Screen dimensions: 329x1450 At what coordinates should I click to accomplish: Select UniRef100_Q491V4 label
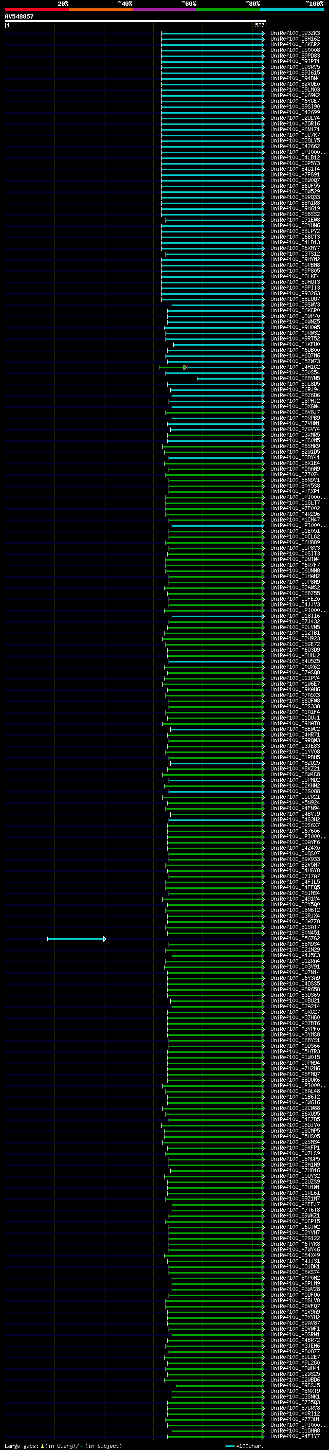[x=295, y=899]
